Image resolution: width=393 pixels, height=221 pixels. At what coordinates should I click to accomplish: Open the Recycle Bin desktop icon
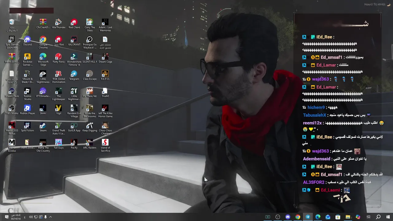(x=12, y=25)
